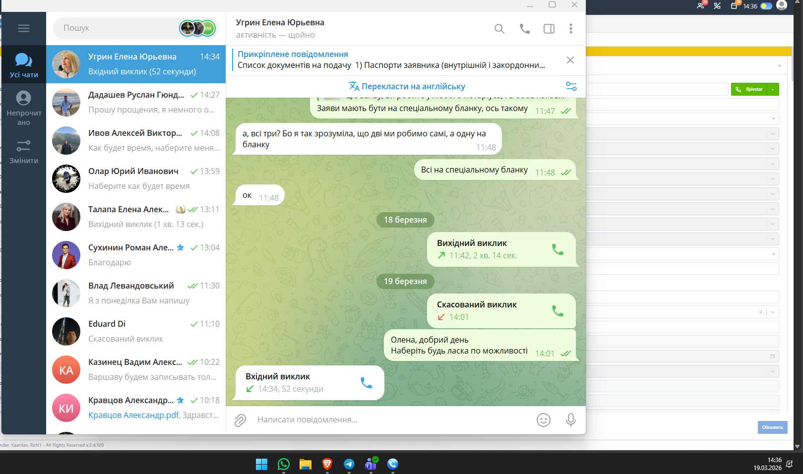The width and height of the screenshot is (803, 474).
Task: Open the Windows Start menu
Action: tap(261, 464)
